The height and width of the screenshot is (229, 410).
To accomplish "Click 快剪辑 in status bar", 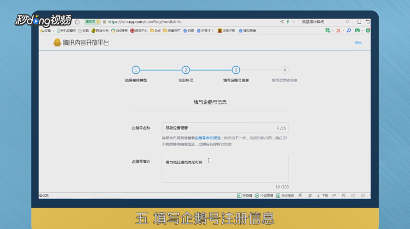I will (245, 196).
